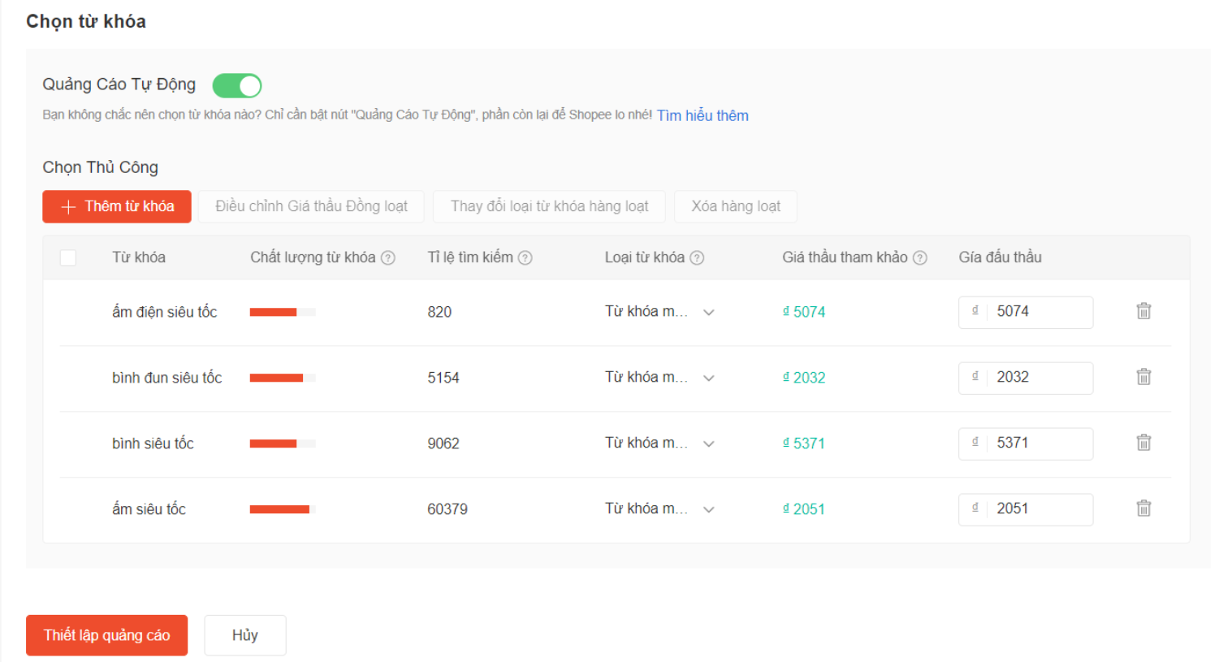Click bid price field showing 2032
The image size is (1232, 662).
(x=1026, y=378)
